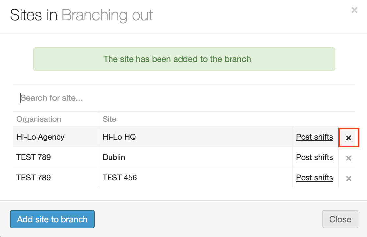The width and height of the screenshot is (367, 237).
Task: Select the Hi-Lo HQ site cell
Action: tap(119, 137)
